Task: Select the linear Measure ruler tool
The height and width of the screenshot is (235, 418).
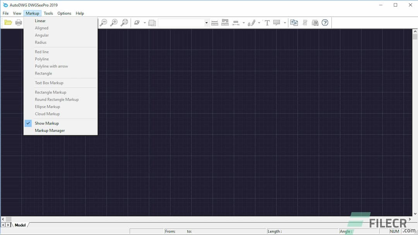Action: [215, 22]
